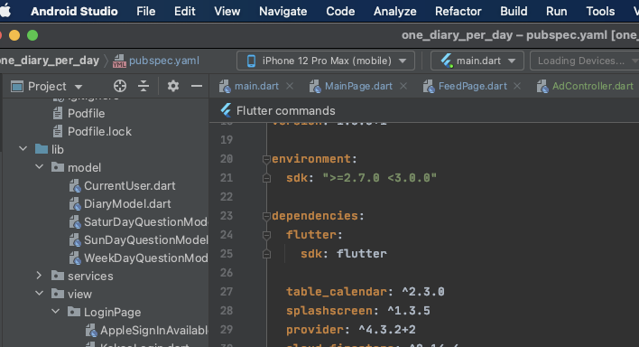
Task: Switch to the main.dart tab
Action: 256,86
